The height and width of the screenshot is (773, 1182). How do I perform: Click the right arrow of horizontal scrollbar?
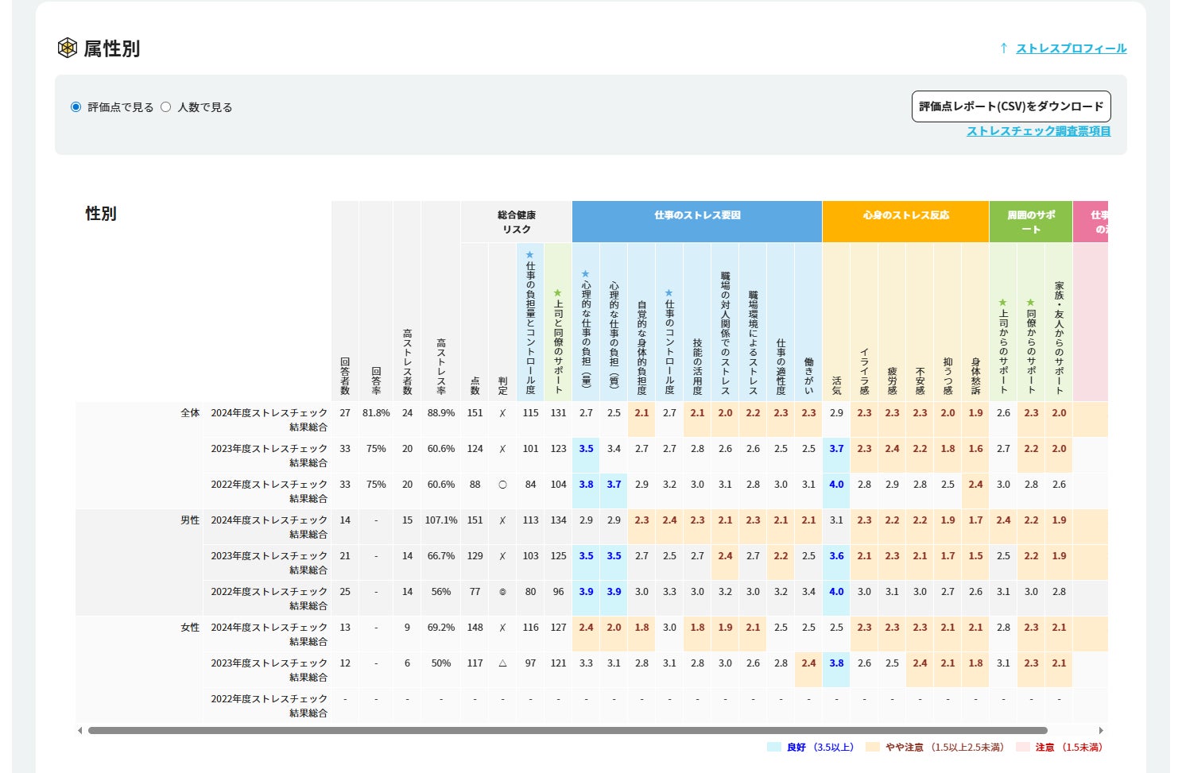click(x=1101, y=730)
